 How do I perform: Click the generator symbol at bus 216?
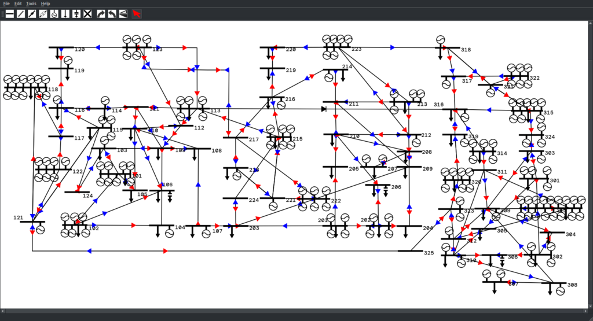(x=281, y=105)
